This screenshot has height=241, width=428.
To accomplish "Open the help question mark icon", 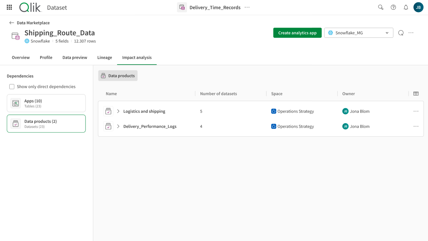I will [393, 7].
